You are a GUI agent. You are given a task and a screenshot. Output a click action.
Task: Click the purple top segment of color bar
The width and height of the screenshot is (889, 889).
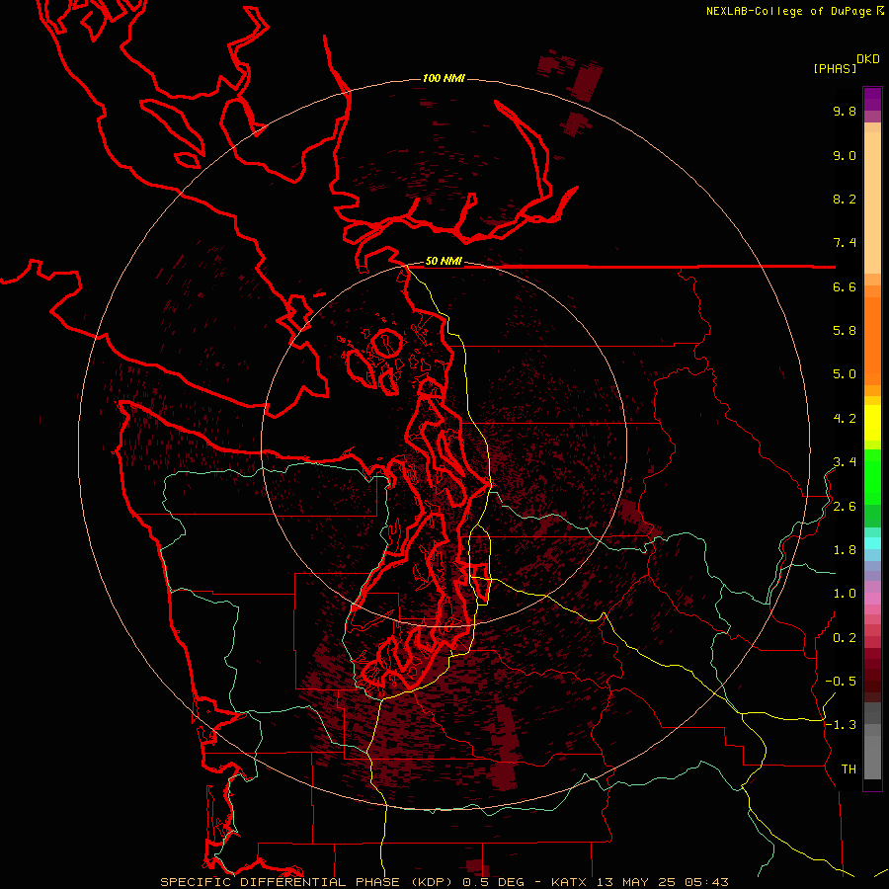(872, 99)
